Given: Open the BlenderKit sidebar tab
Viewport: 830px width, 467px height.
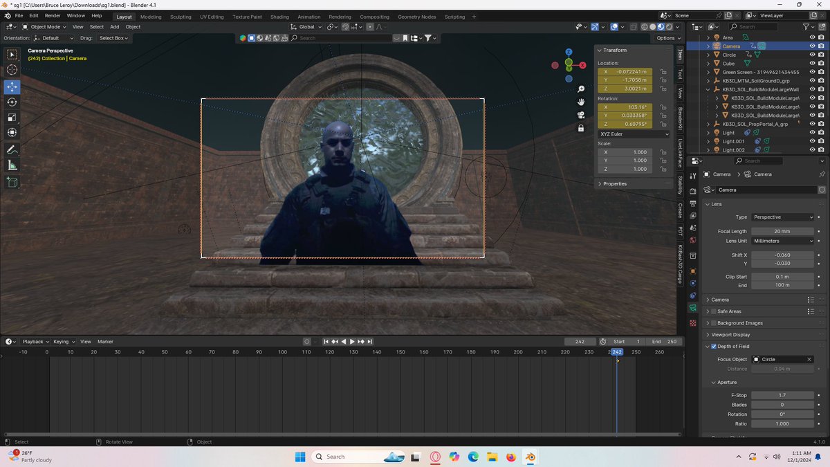Looking at the screenshot, I should (x=680, y=117).
